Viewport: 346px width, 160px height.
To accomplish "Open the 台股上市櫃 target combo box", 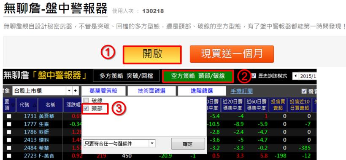I will [x=42, y=91].
